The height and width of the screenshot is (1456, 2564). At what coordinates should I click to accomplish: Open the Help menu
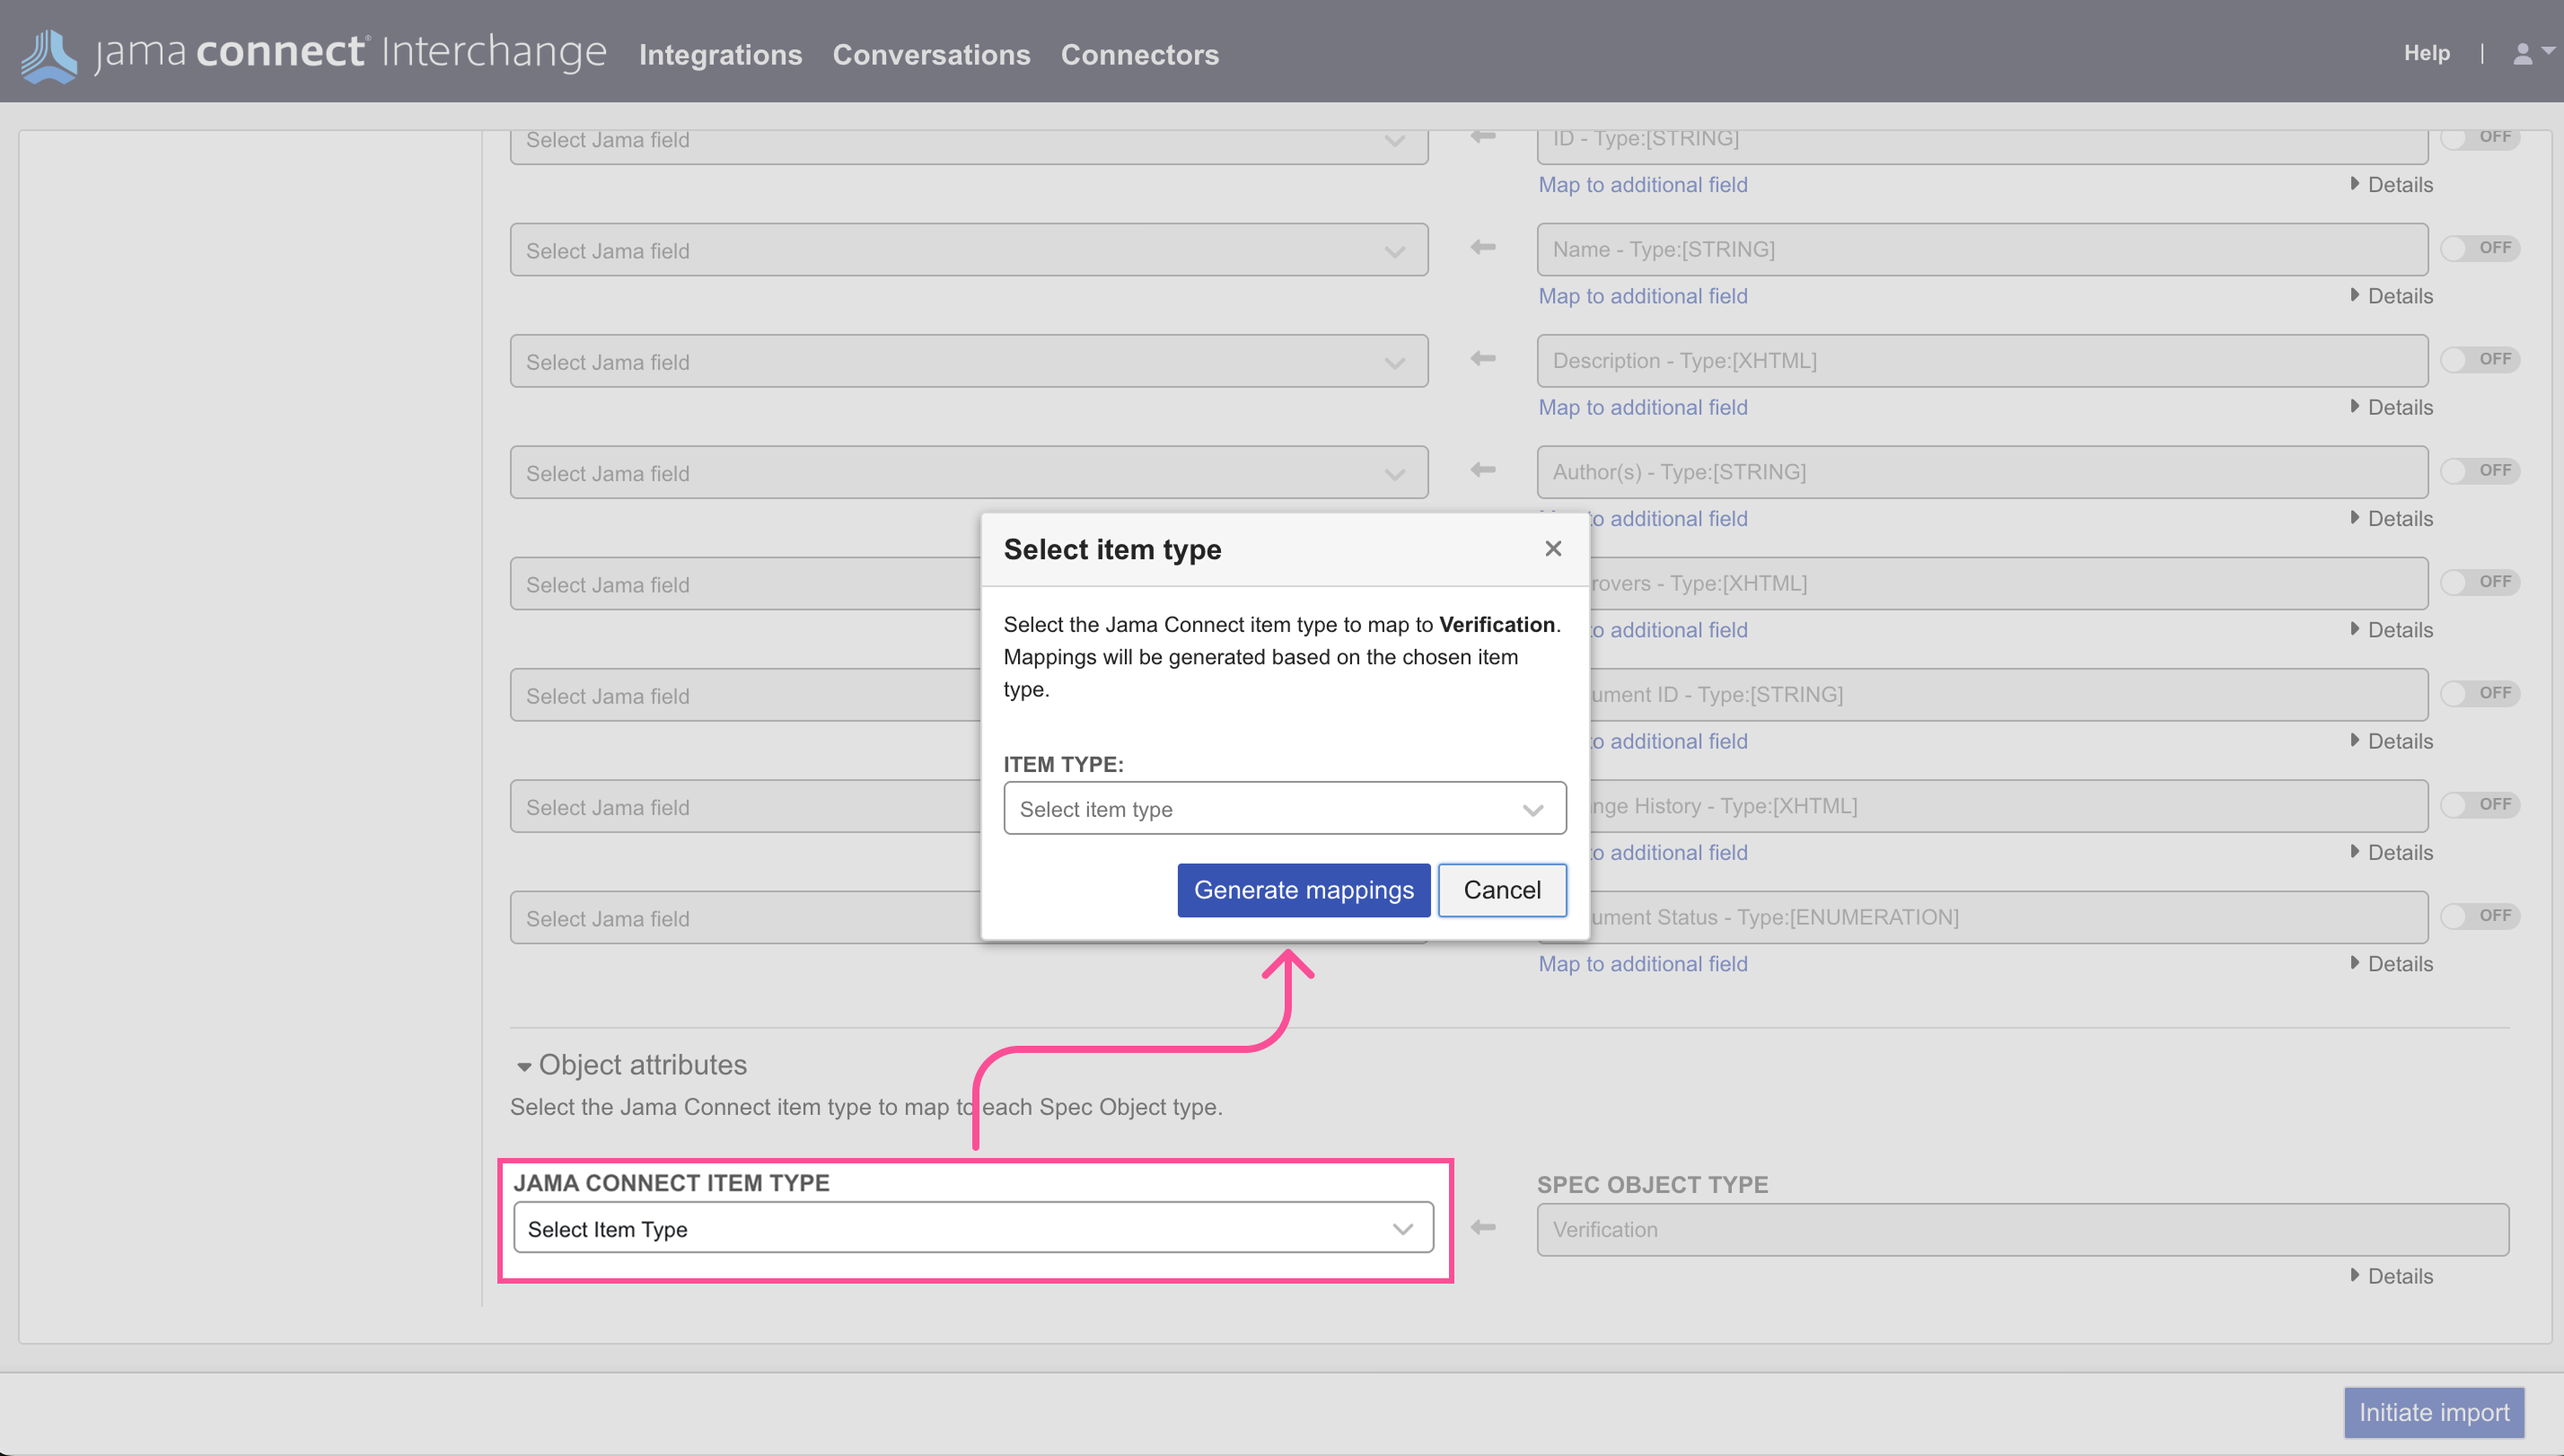[x=2426, y=53]
